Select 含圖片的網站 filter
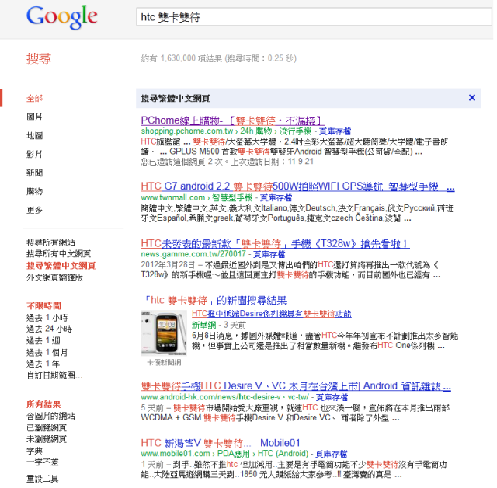This screenshot has width=497, height=488. pyautogui.click(x=50, y=416)
